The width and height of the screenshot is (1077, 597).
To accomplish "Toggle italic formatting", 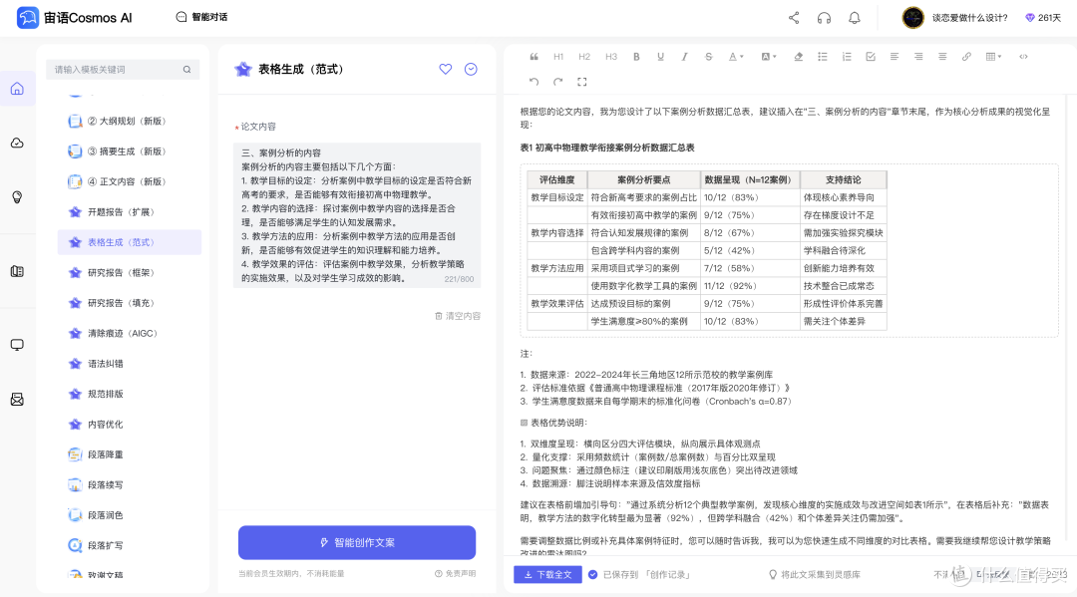I will (685, 57).
